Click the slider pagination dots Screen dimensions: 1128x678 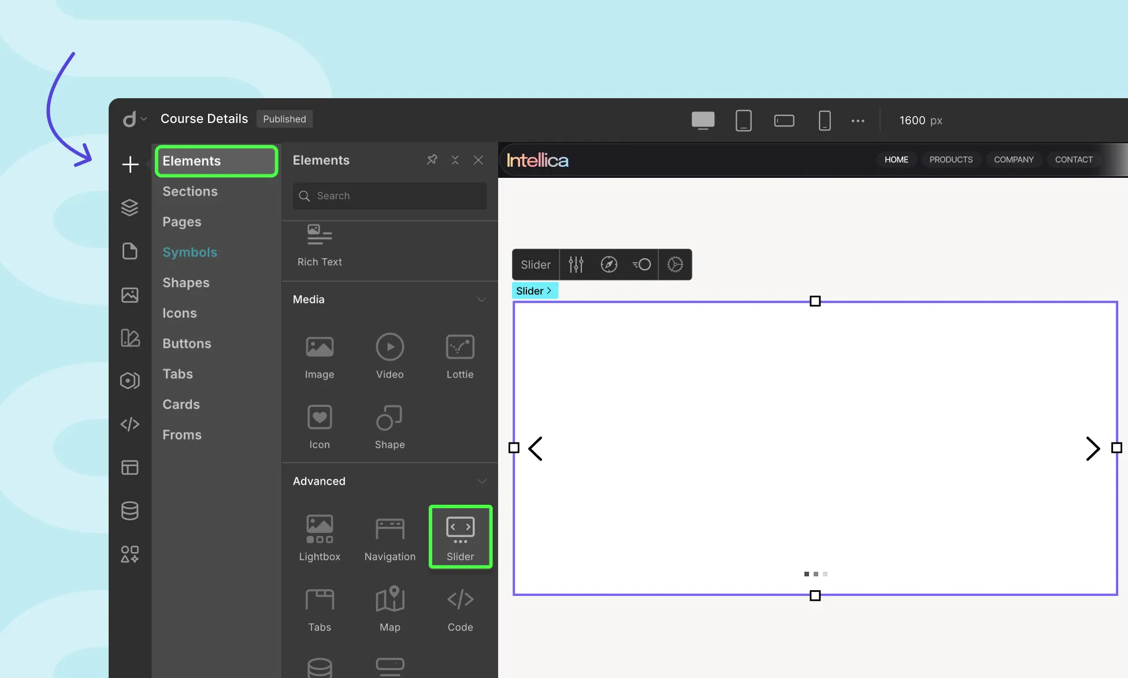coord(815,574)
